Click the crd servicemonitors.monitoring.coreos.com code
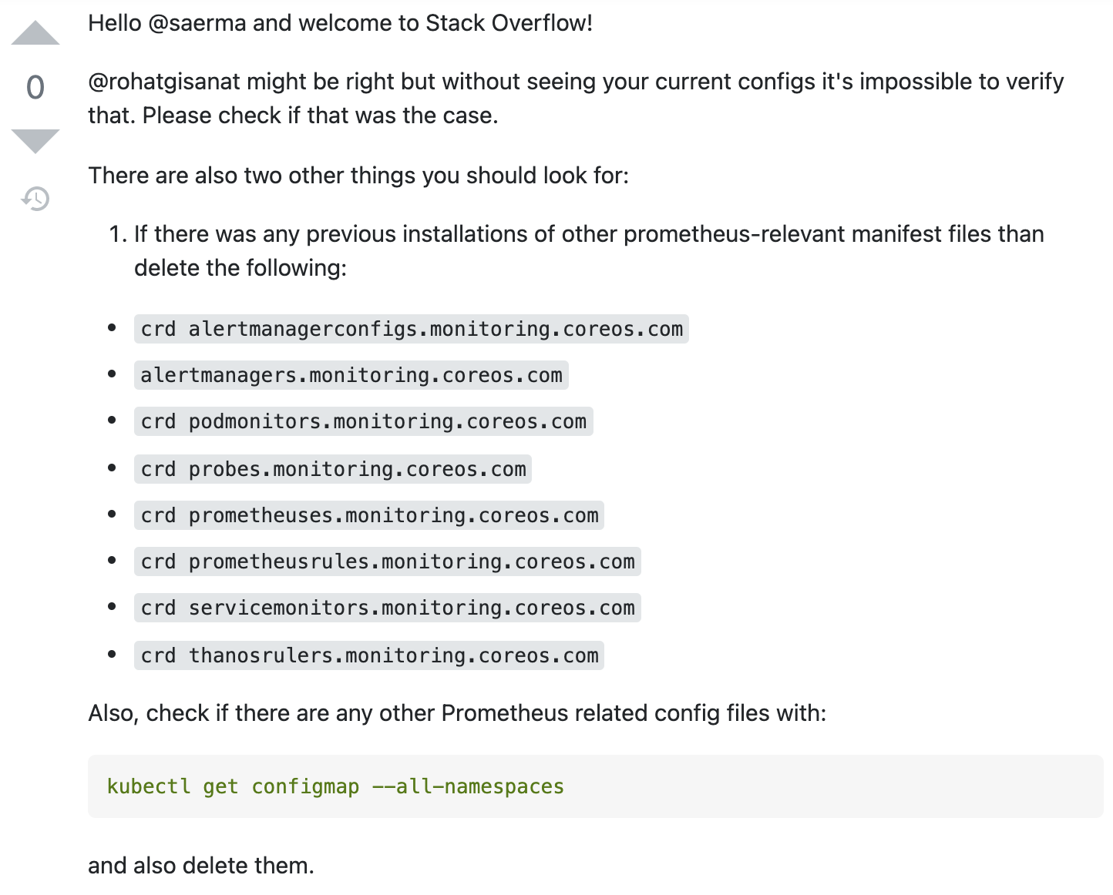 point(388,608)
